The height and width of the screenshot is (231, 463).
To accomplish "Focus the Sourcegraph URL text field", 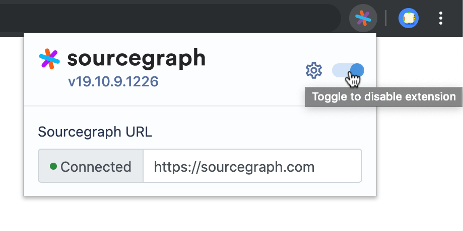I will point(252,166).
